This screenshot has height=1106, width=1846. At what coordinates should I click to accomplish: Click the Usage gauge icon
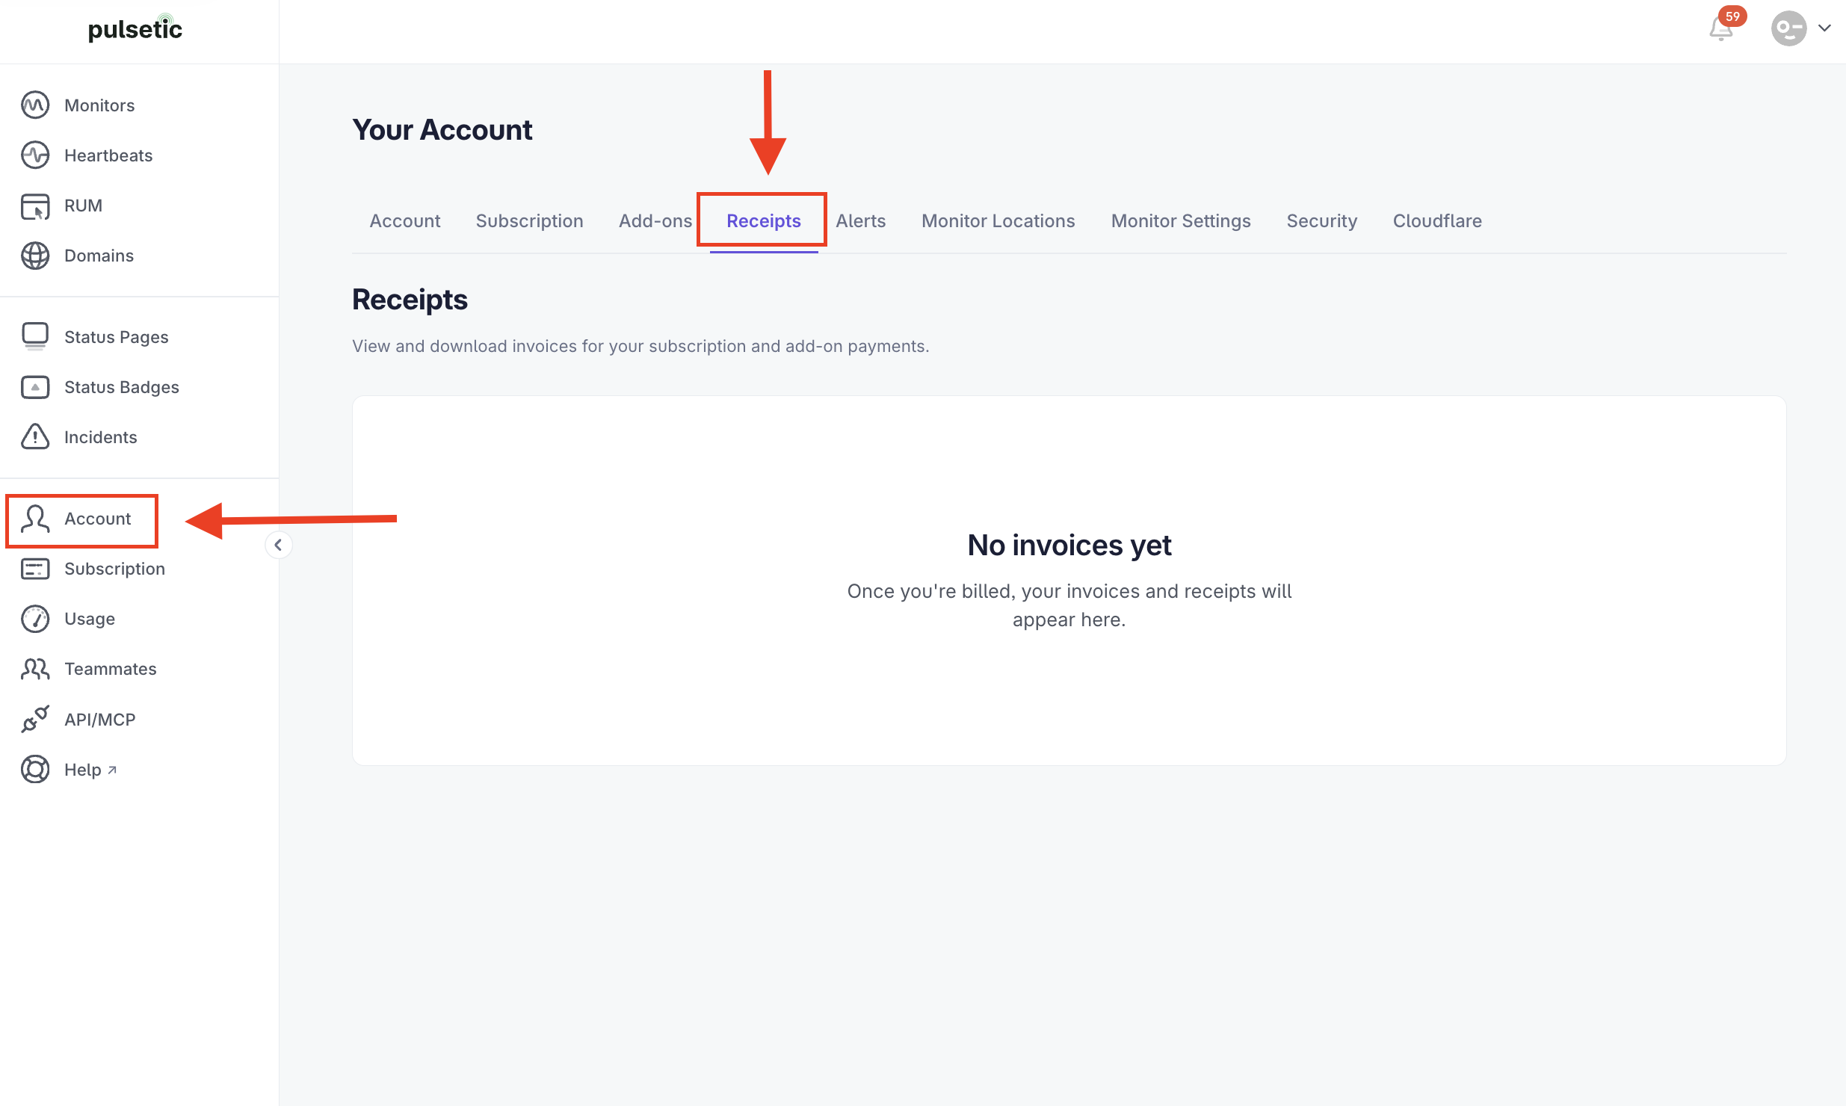tap(35, 619)
